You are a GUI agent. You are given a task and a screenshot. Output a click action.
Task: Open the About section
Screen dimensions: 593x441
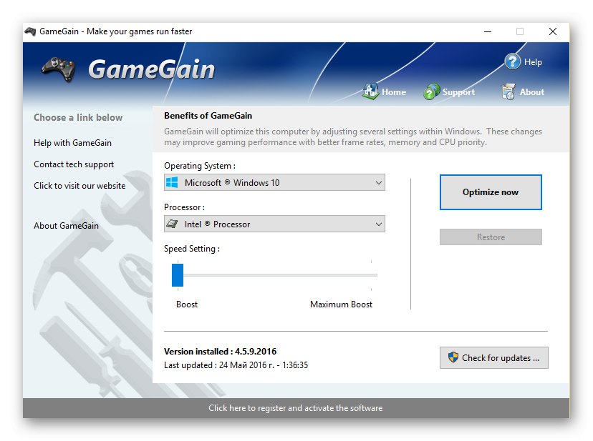[x=531, y=92]
